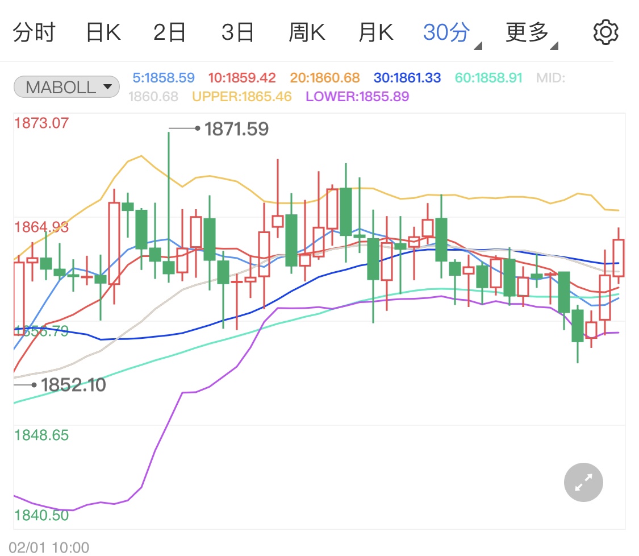
Task: Click the 1873.07 axis price label
Action: (41, 123)
